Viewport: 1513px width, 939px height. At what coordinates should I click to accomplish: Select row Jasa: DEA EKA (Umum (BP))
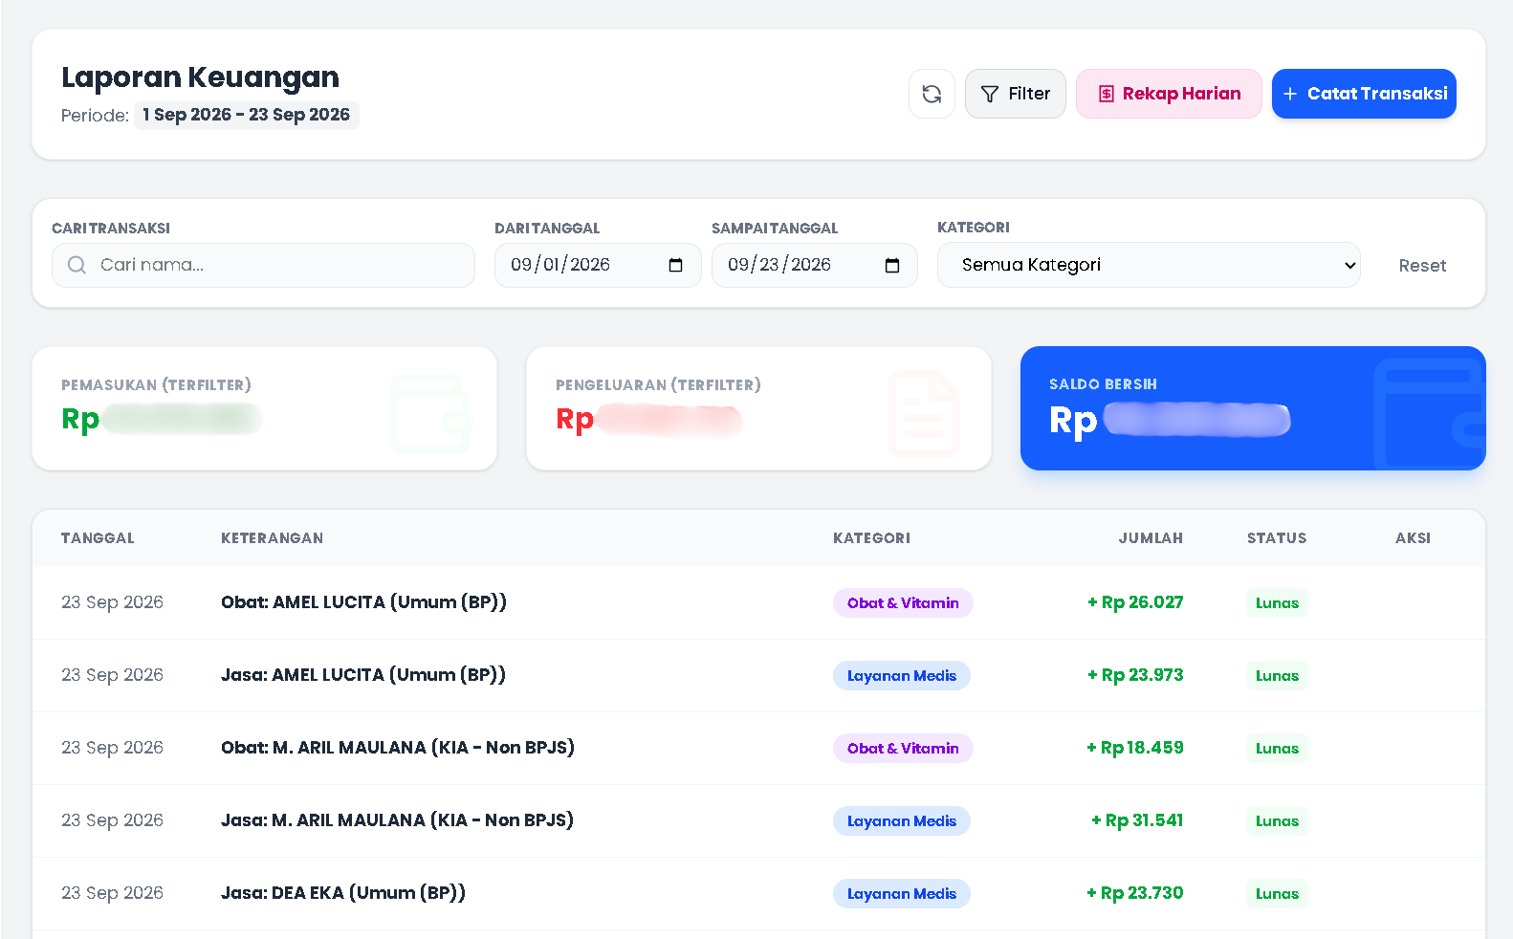758,893
